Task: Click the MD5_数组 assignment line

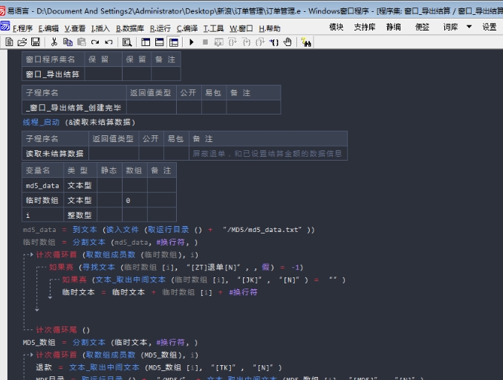Action: (110, 343)
